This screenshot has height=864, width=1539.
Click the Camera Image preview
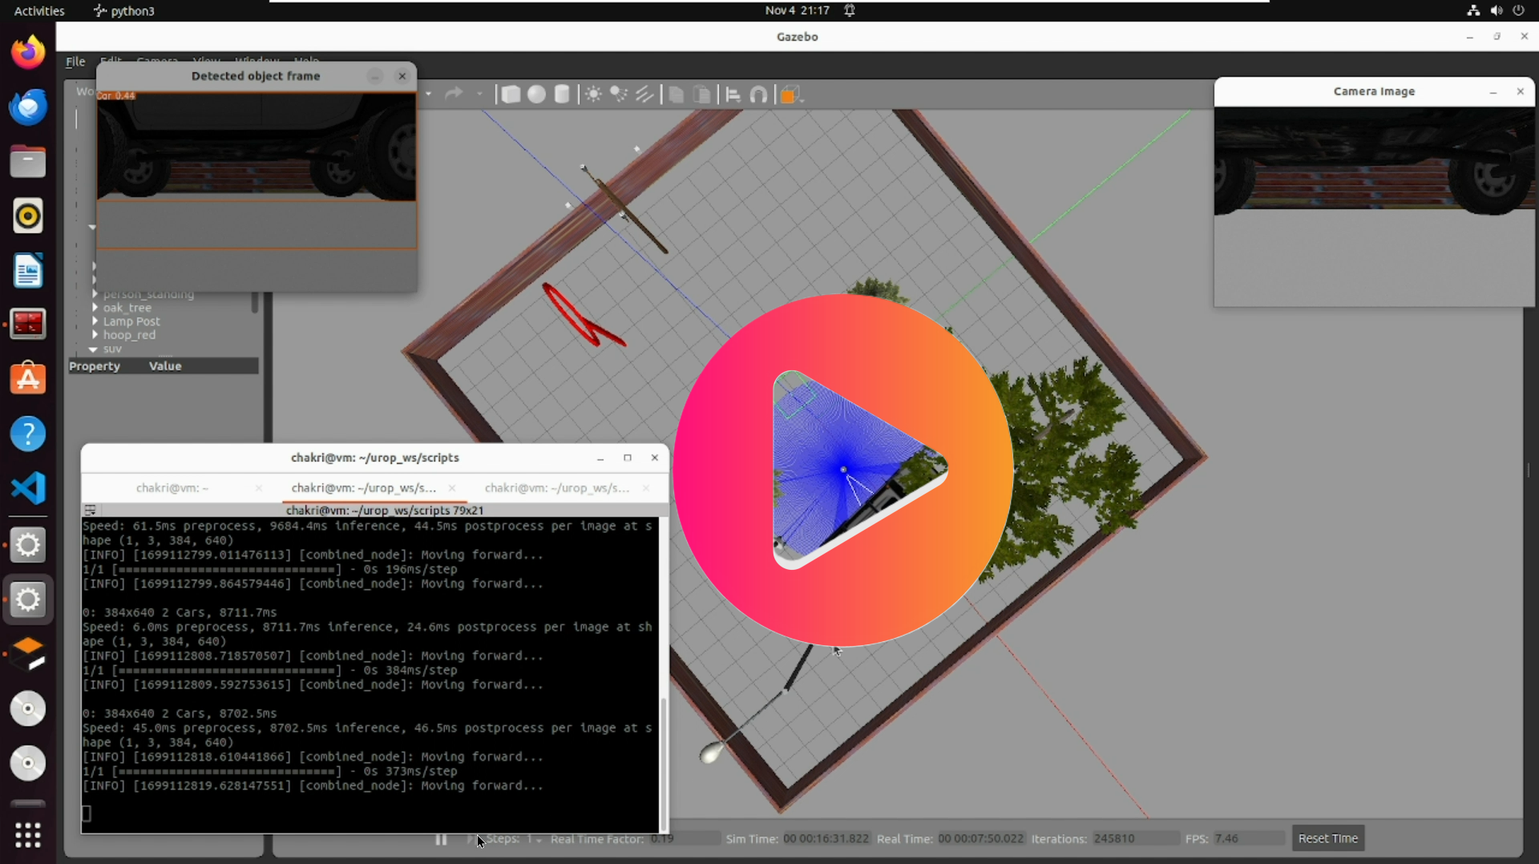(x=1374, y=207)
